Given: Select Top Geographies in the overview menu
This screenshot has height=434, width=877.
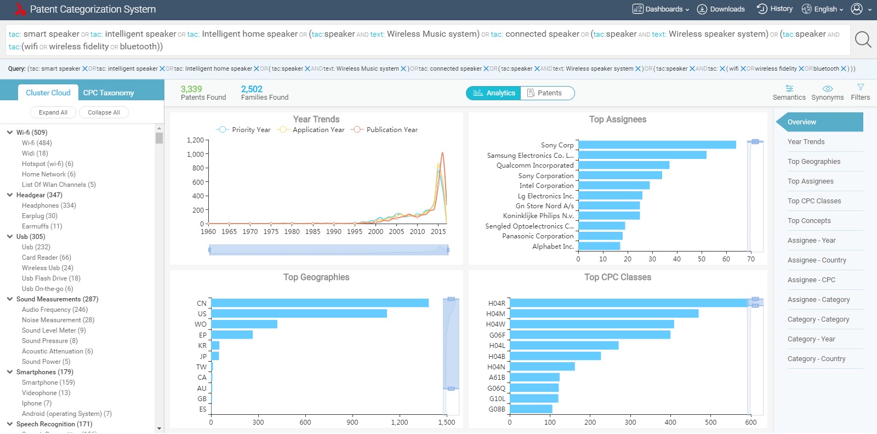Looking at the screenshot, I should (x=813, y=162).
